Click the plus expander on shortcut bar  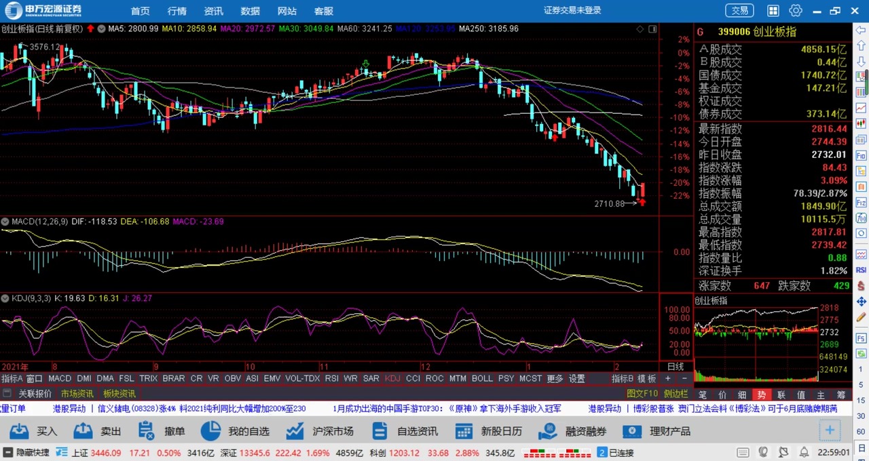(830, 430)
